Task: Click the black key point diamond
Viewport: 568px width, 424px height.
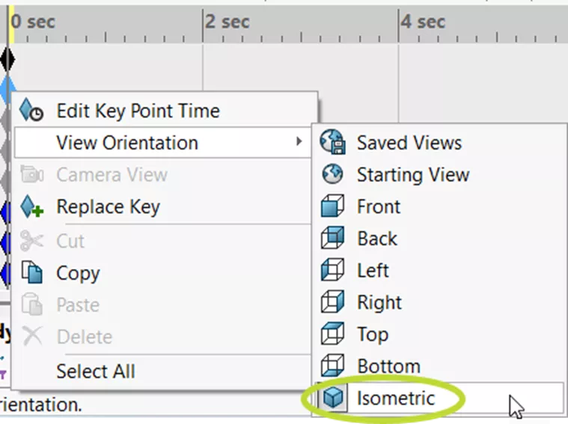Action: coord(7,58)
